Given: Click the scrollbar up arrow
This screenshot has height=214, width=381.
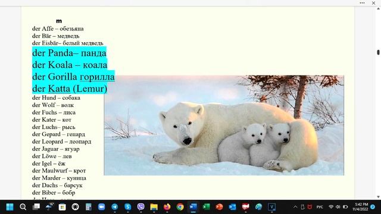Looking at the screenshot, I should coord(379,9).
